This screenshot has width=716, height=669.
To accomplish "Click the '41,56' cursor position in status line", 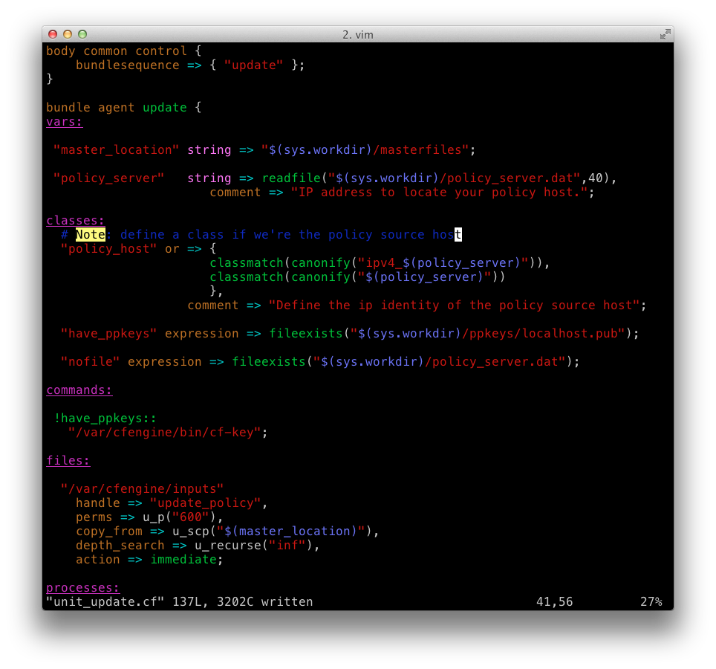I will pos(554,602).
